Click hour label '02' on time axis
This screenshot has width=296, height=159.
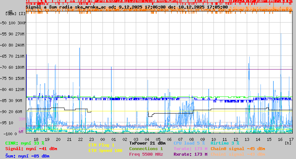tap(125, 139)
